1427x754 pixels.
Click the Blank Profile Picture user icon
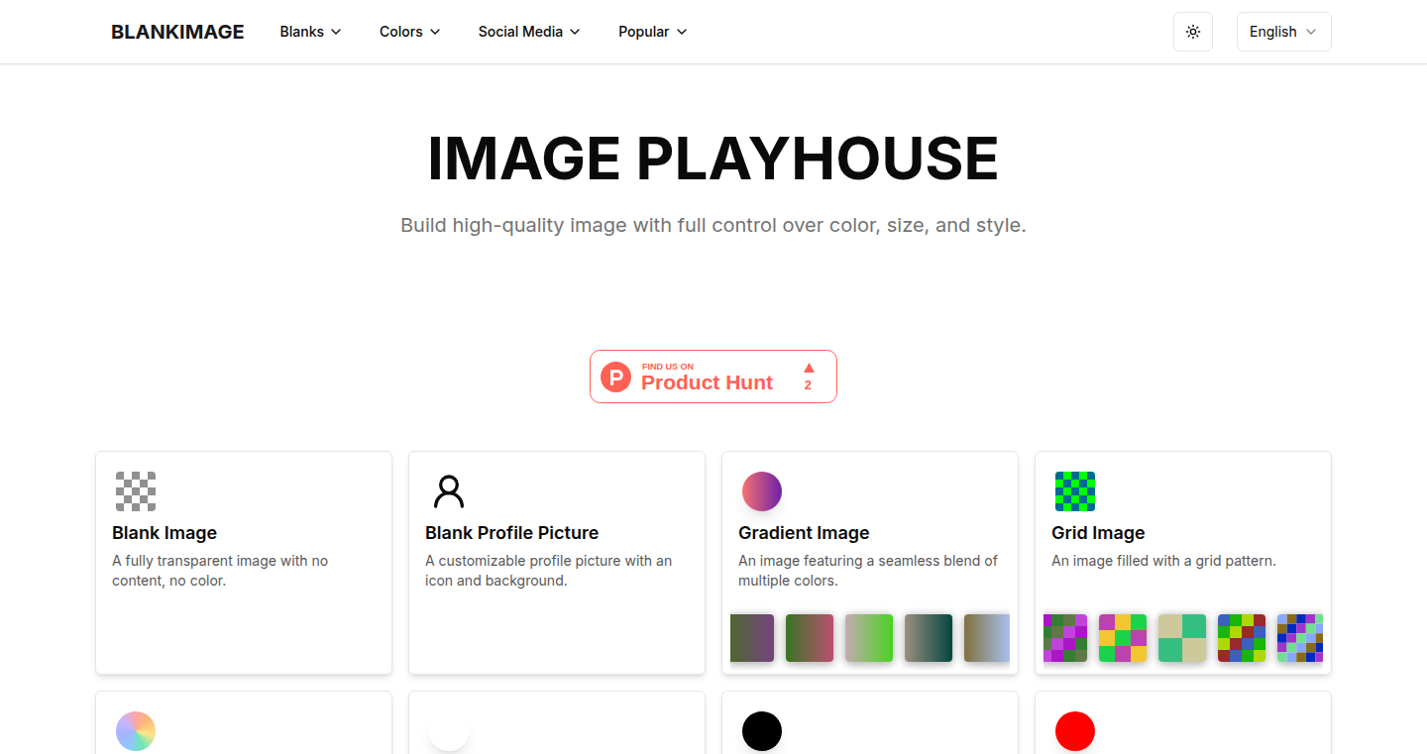[x=449, y=491]
